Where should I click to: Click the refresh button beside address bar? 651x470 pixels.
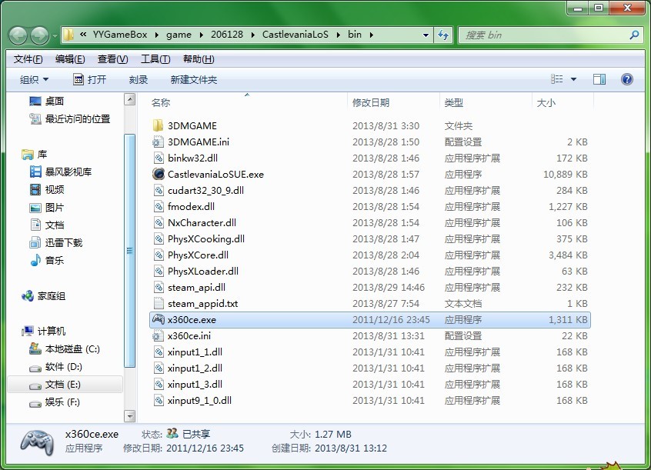443,35
